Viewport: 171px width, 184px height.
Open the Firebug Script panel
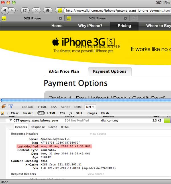65,107
